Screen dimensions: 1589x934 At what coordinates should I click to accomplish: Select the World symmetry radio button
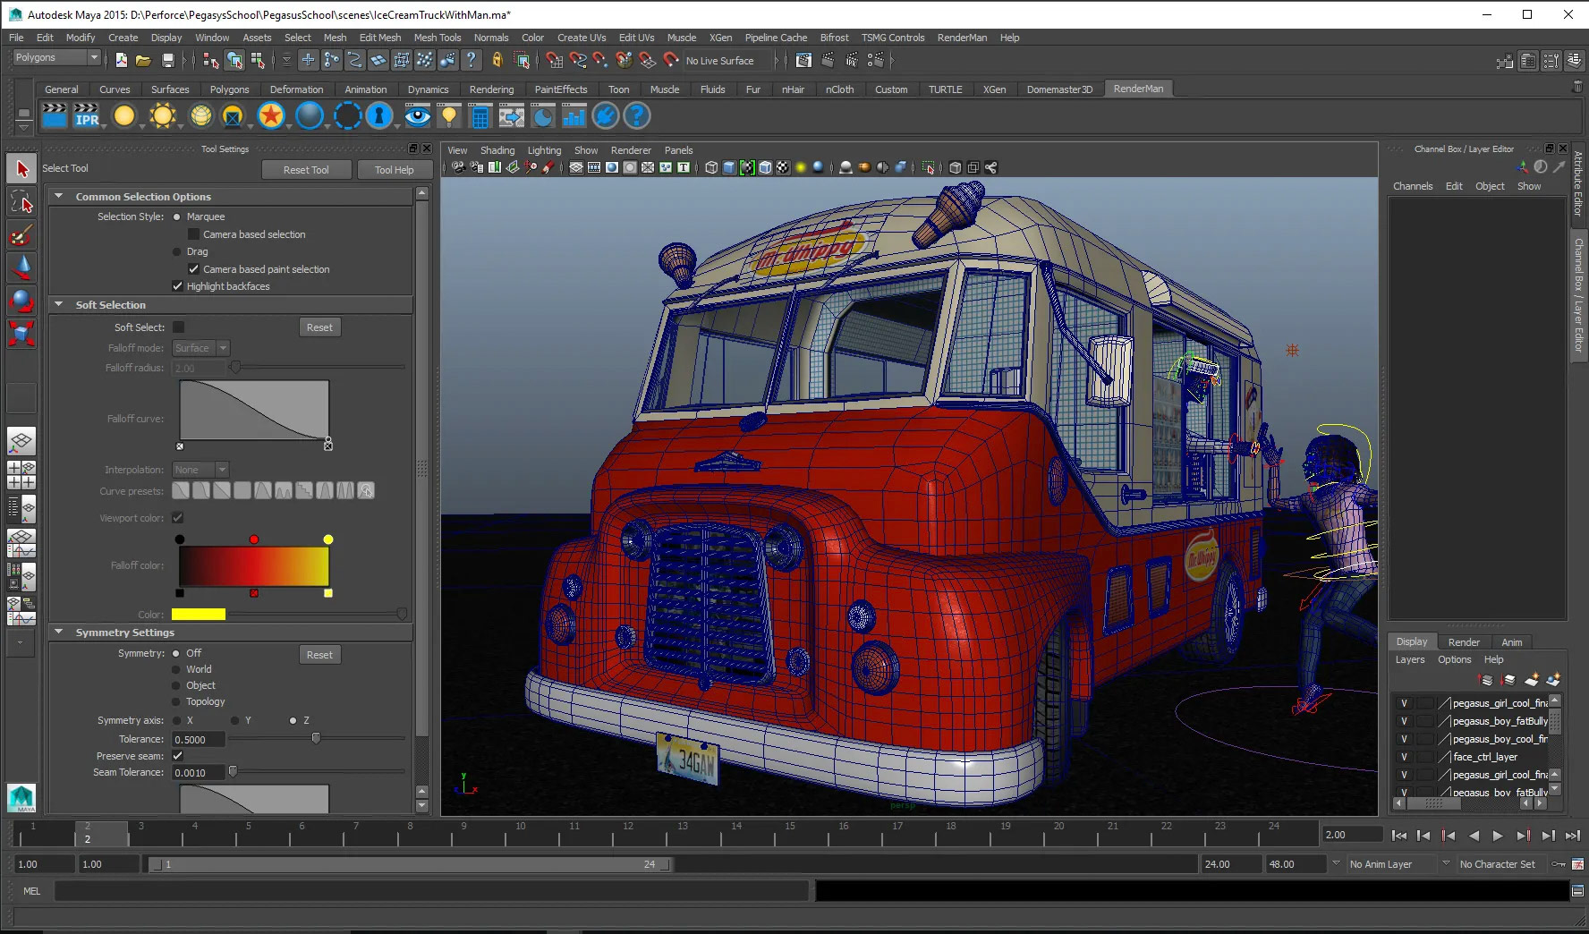click(x=177, y=669)
